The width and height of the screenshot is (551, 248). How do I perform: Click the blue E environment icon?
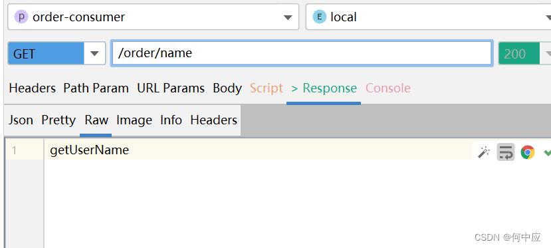(320, 17)
